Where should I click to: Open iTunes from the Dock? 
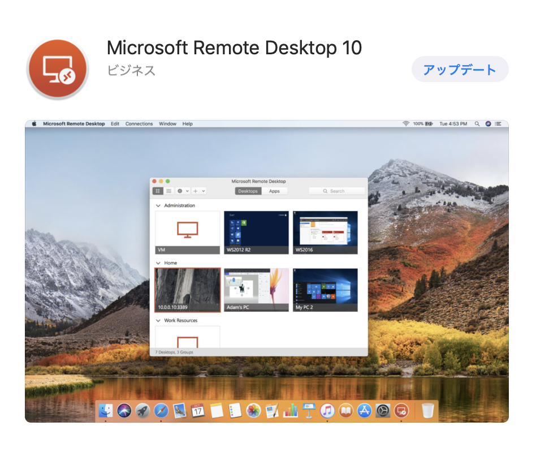pyautogui.click(x=327, y=411)
